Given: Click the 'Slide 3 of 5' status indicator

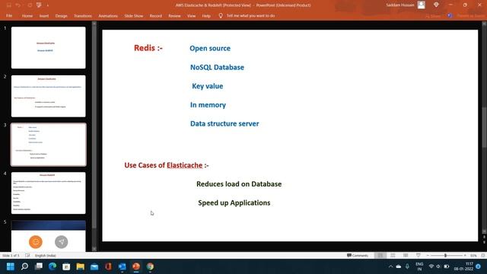Looking at the screenshot, I should pyautogui.click(x=11, y=256).
